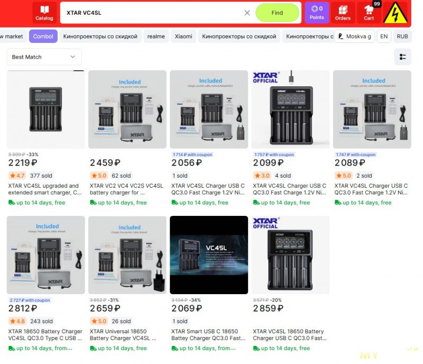Select the Combo! tab
Image resolution: width=423 pixels, height=364 pixels.
[43, 36]
